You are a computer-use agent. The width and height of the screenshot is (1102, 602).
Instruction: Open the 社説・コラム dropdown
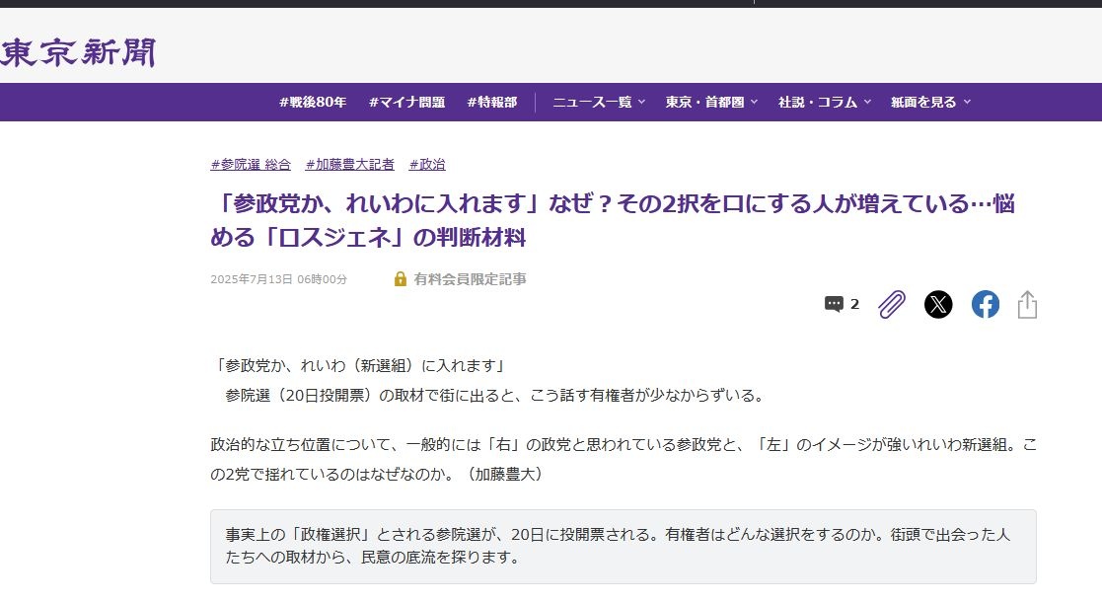[825, 102]
